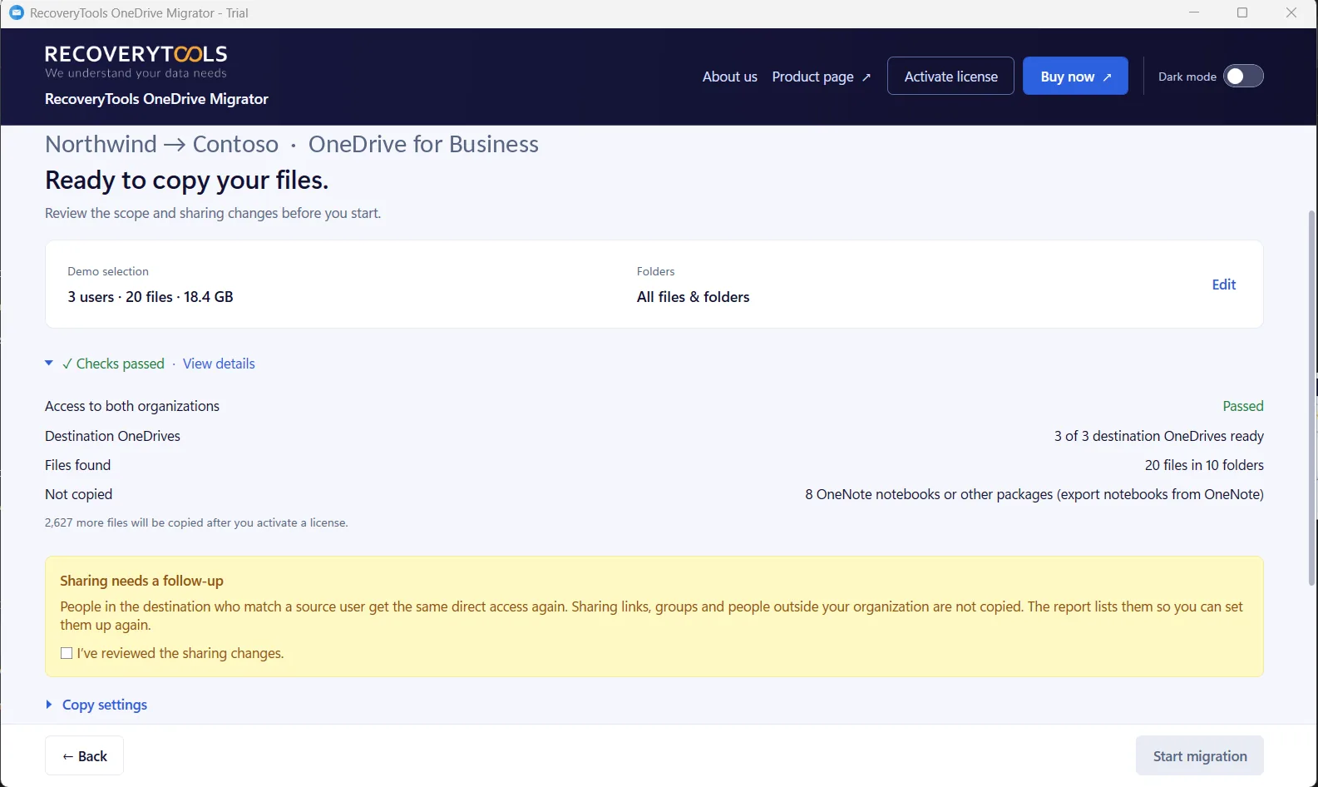Open View details for checks
The width and height of the screenshot is (1318, 787).
point(219,364)
